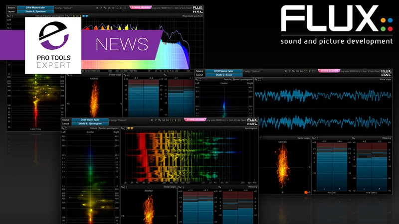Click Config Default field in Studio C window
The image size is (399, 224).
click(x=252, y=71)
